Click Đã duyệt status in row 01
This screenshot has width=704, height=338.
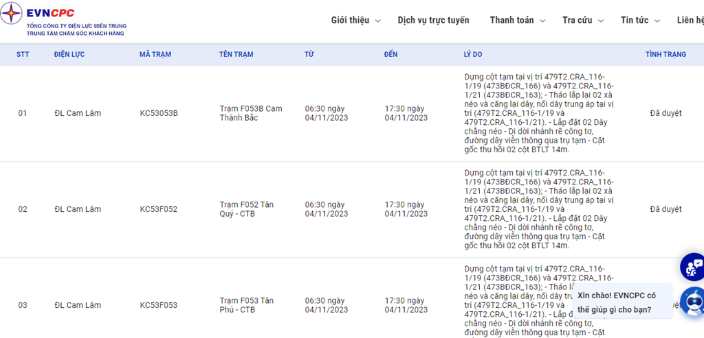[x=665, y=113]
